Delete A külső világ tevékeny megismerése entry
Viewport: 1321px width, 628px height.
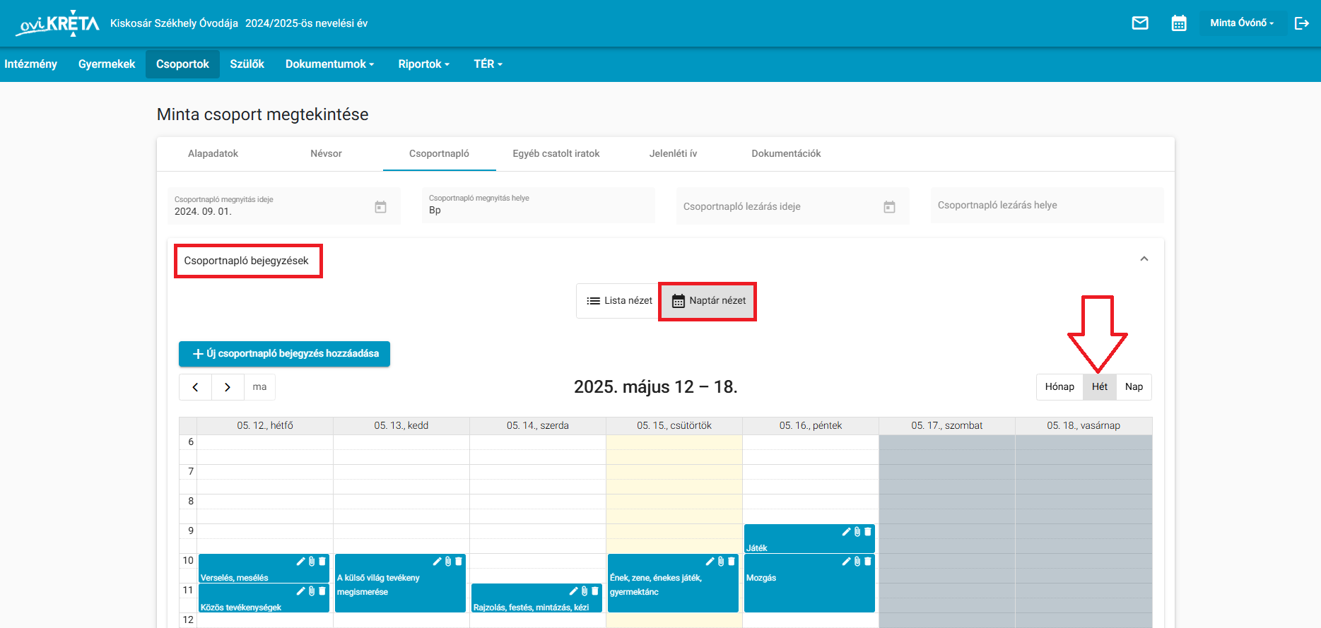click(x=459, y=562)
